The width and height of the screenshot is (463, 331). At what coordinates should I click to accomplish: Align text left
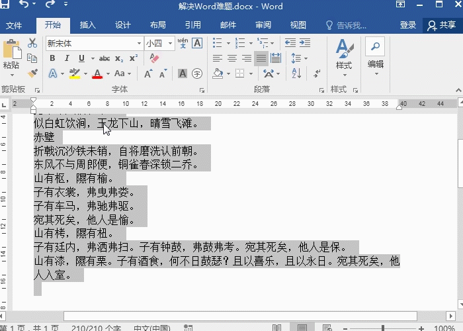(x=218, y=58)
